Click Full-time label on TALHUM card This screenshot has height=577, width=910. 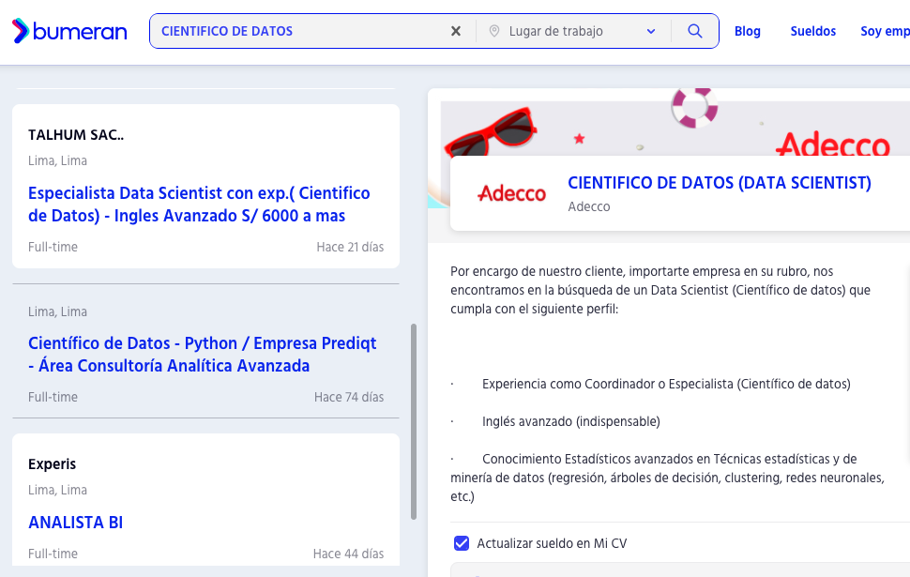pyautogui.click(x=53, y=248)
